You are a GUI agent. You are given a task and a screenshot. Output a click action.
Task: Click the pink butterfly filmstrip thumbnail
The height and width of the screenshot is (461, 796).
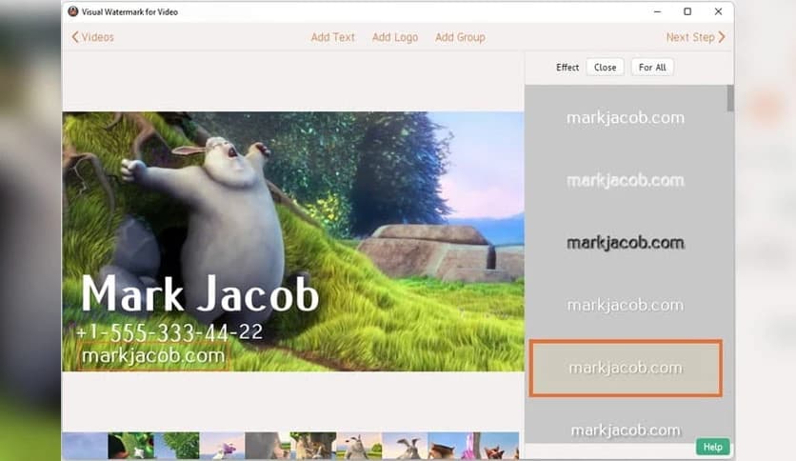222,445
